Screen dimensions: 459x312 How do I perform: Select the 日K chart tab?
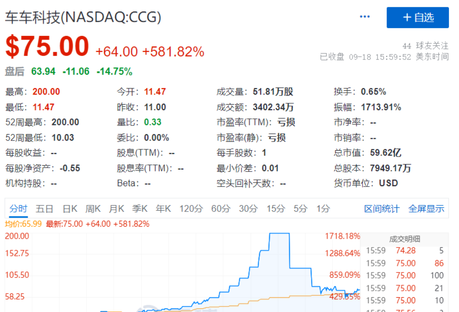click(70, 209)
